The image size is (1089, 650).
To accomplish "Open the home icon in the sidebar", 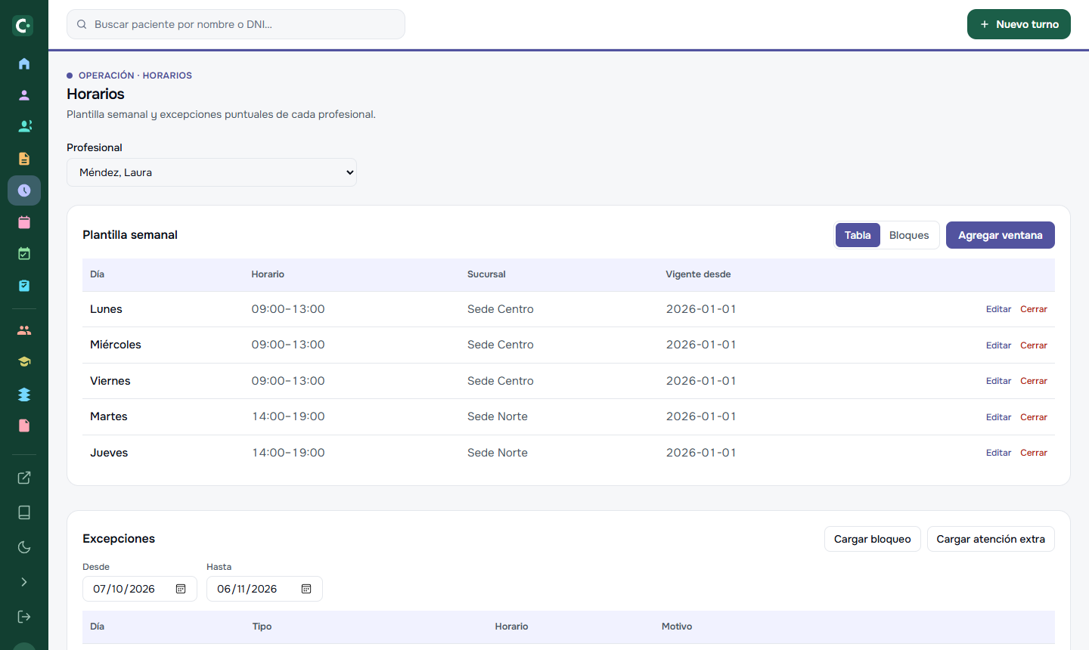I will 24,63.
